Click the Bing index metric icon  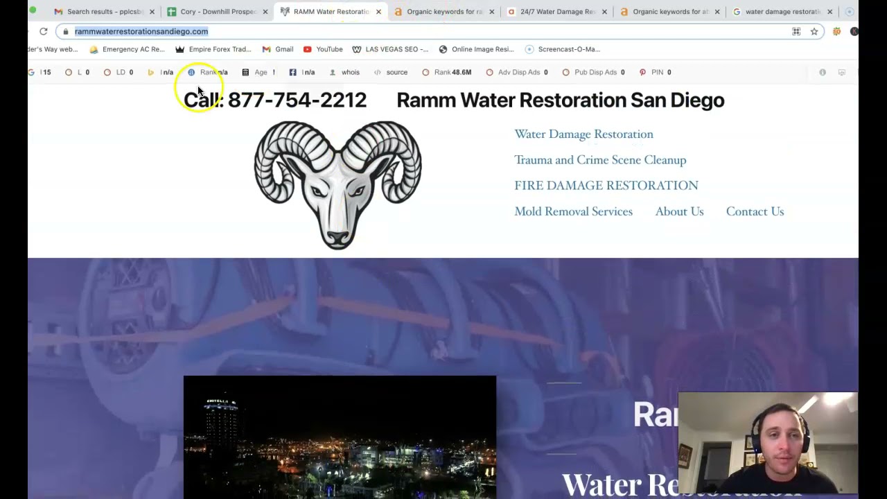point(151,72)
